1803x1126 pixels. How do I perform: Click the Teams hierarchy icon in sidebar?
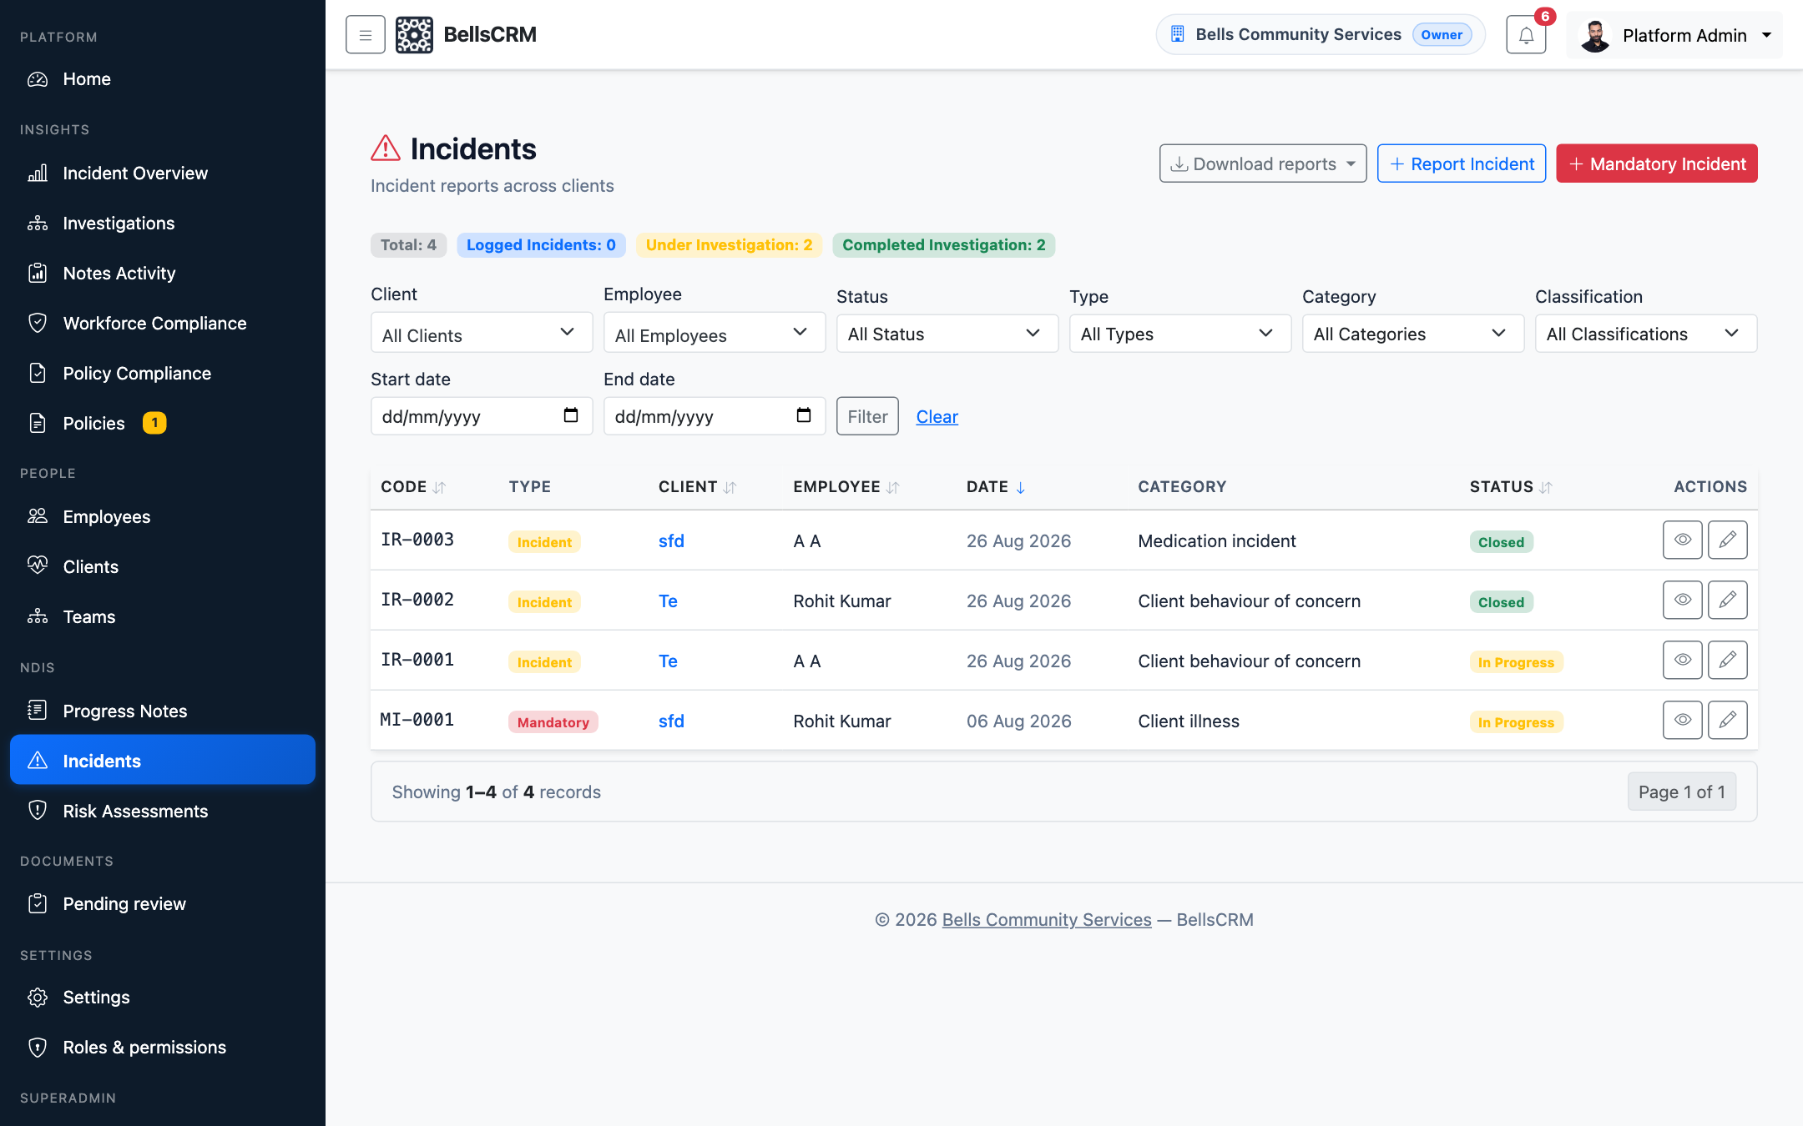38,616
